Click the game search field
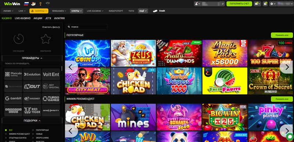Screen dimensions: 294x142 pyautogui.click(x=87, y=27)
